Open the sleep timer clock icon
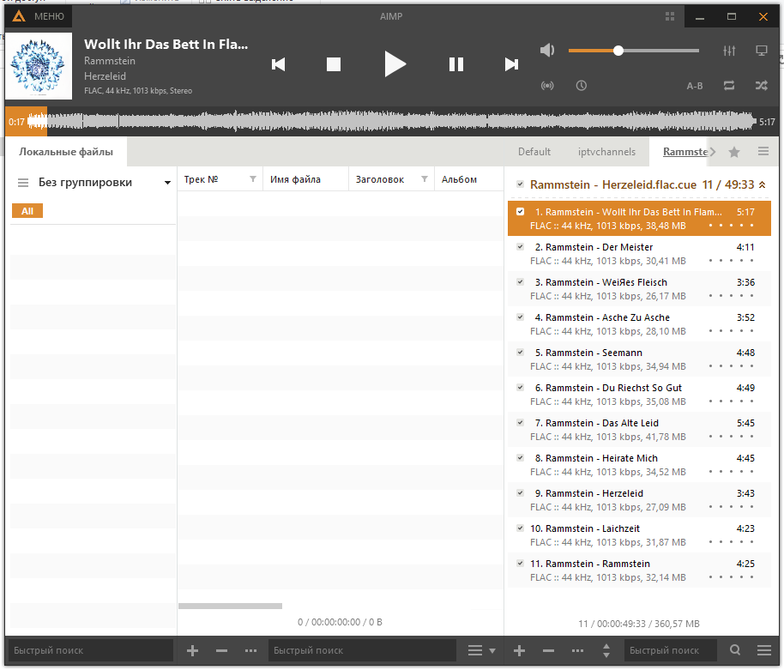 tap(582, 86)
